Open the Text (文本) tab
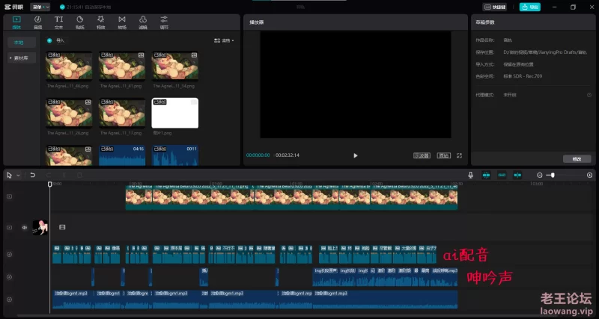 click(58, 21)
